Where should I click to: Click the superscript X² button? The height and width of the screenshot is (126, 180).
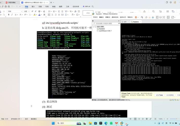point(25,15)
